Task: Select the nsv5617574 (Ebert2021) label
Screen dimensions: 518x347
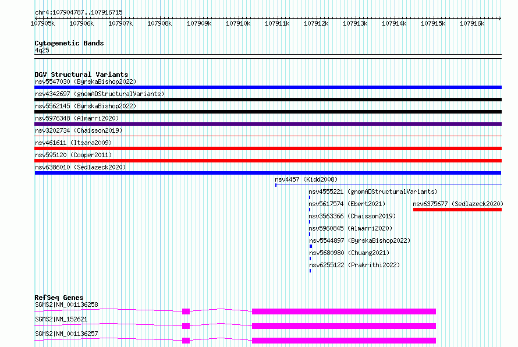Action: coord(347,204)
